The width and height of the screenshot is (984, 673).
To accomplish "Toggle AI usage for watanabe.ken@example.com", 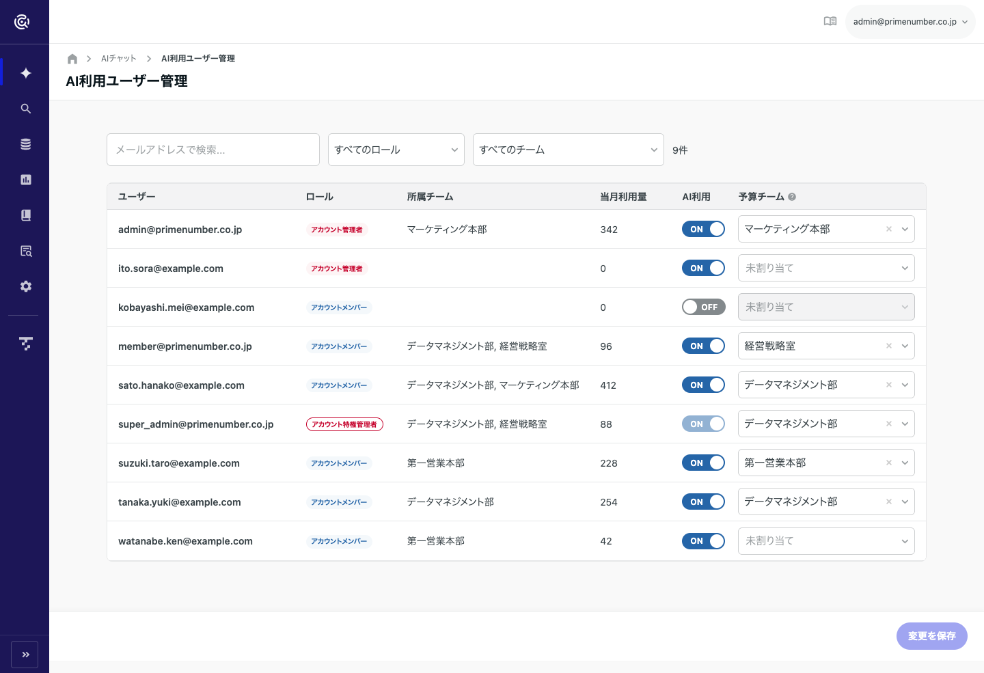I will coord(703,540).
